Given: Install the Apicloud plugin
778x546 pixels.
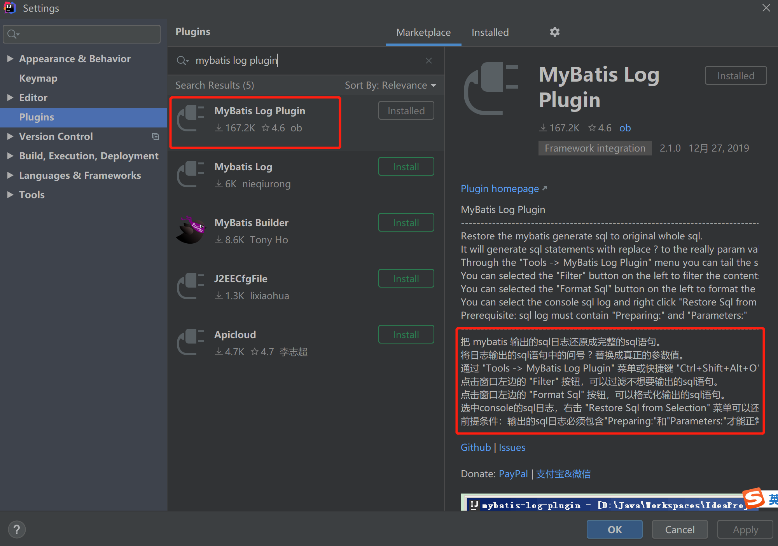Looking at the screenshot, I should (x=406, y=335).
